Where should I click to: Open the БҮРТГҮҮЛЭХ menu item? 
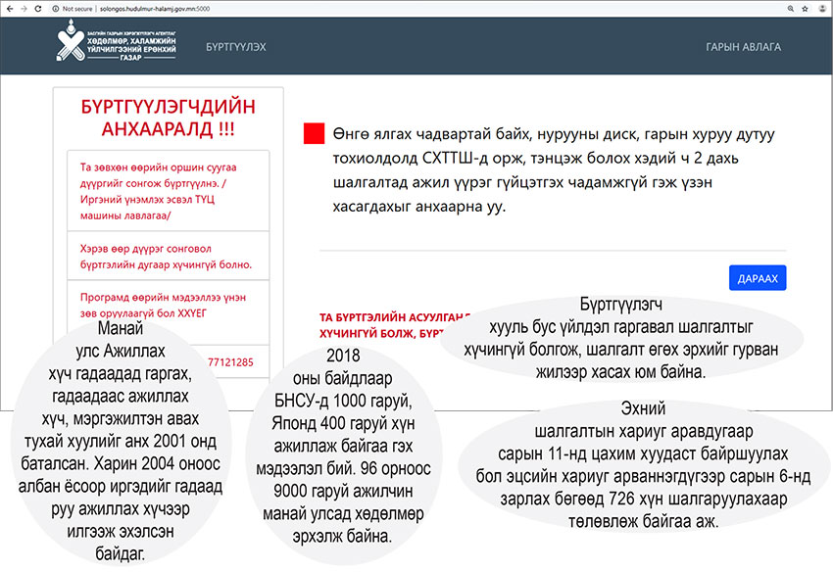pos(236,47)
